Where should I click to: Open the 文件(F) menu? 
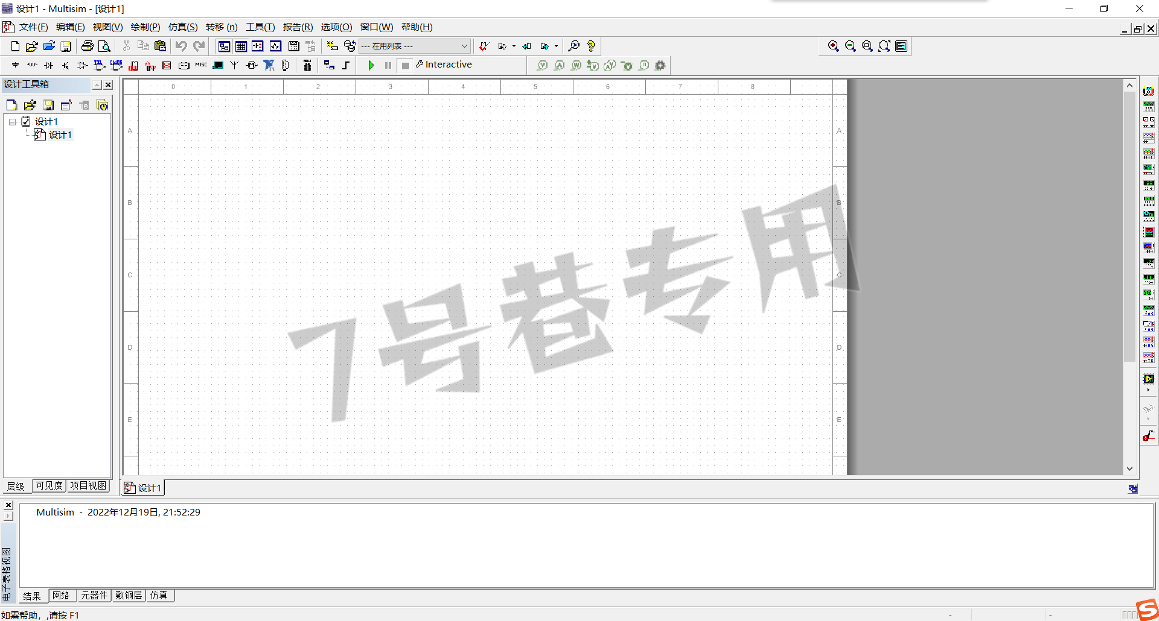click(x=33, y=27)
